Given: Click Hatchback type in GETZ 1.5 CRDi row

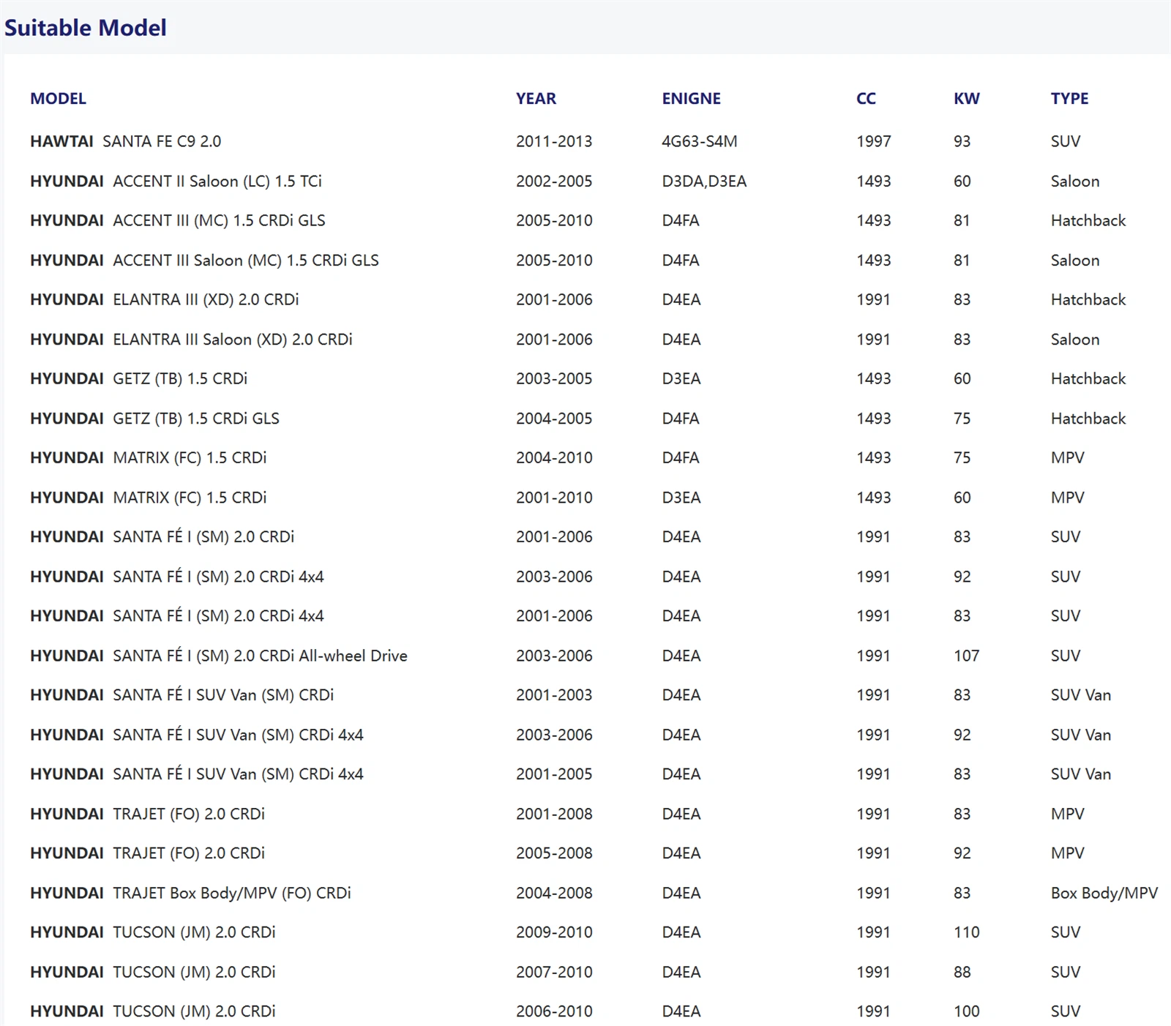Looking at the screenshot, I should [x=1088, y=378].
